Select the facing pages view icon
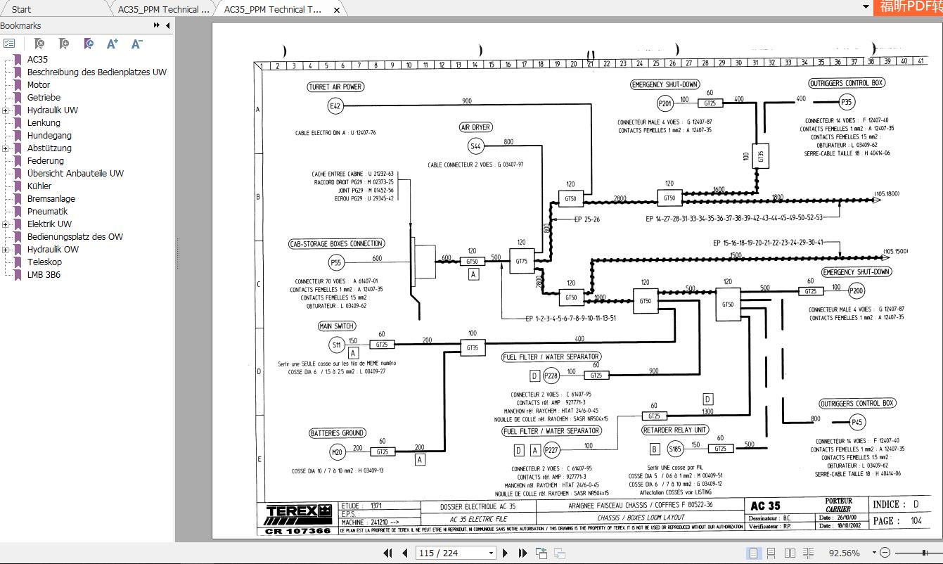The image size is (943, 564). point(790,553)
